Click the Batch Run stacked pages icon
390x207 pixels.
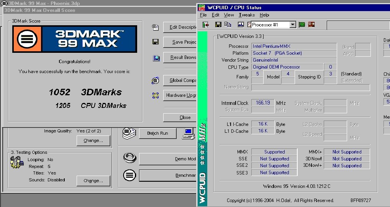[129, 134]
